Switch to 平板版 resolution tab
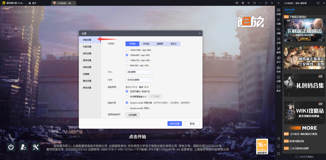This screenshot has width=326, height=160. [x=132, y=44]
